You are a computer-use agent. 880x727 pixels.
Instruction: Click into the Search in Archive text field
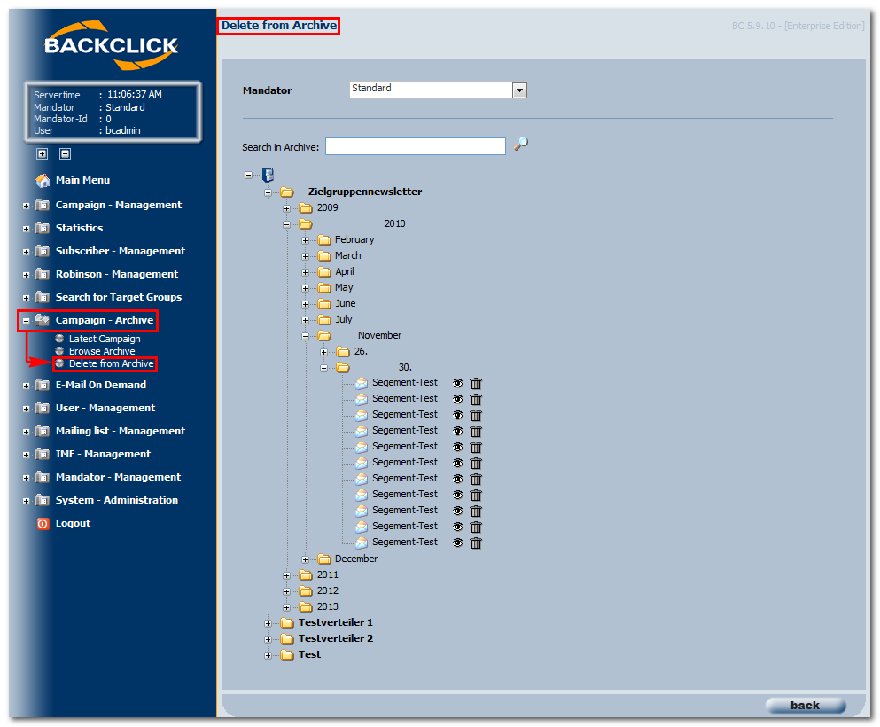pyautogui.click(x=416, y=146)
